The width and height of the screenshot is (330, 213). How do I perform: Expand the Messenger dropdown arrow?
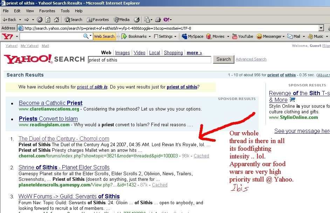[x=283, y=37]
